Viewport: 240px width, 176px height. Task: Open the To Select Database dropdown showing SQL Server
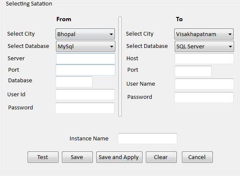[204, 46]
